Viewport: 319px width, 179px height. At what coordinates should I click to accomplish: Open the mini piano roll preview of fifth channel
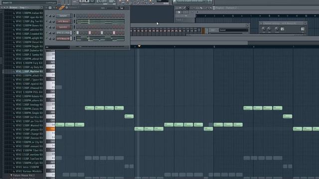(100, 39)
